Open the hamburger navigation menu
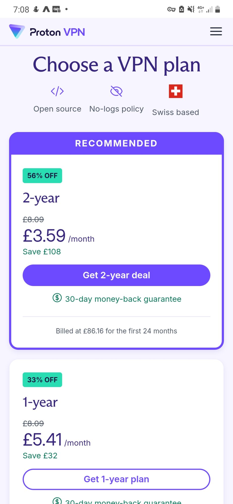The height and width of the screenshot is (504, 233). (x=216, y=31)
